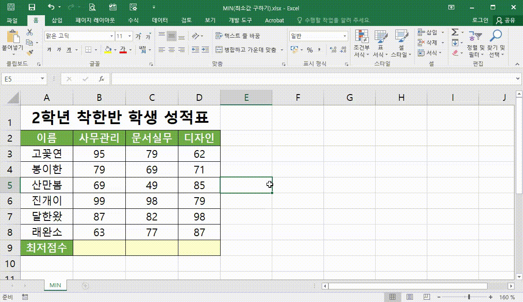Click the Save icon in quick access toolbar
The width and height of the screenshot is (523, 302).
32,7
